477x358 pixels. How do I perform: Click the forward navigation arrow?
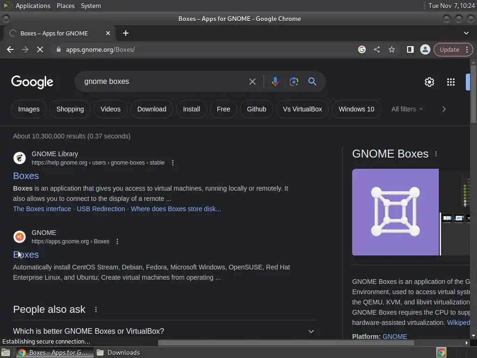pyautogui.click(x=25, y=49)
